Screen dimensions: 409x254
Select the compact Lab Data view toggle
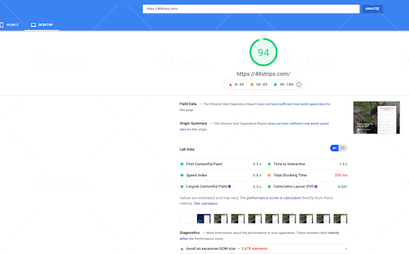point(334,148)
